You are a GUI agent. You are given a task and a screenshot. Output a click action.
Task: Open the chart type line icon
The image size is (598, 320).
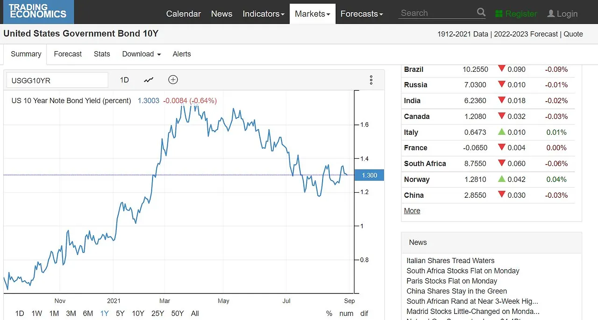pyautogui.click(x=149, y=80)
